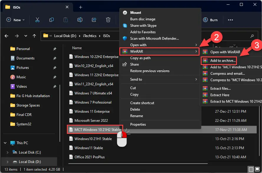Choose Share with Skype

click(x=160, y=26)
